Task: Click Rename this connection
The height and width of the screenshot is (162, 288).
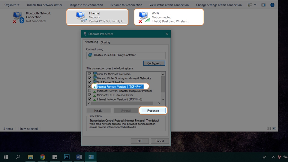Action: pyautogui.click(x=126, y=5)
